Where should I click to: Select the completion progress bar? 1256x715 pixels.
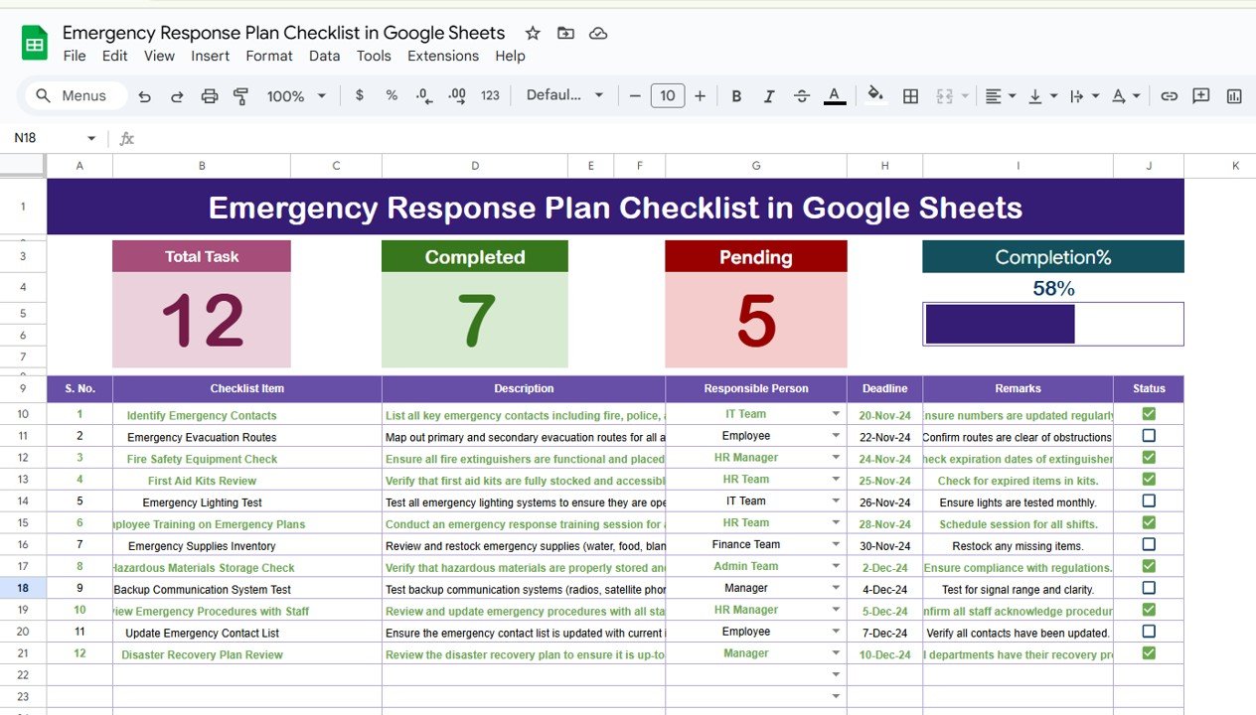click(1053, 324)
